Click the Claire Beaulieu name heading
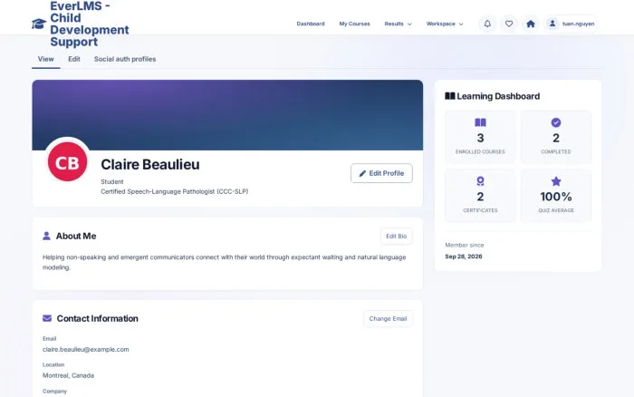 [150, 164]
